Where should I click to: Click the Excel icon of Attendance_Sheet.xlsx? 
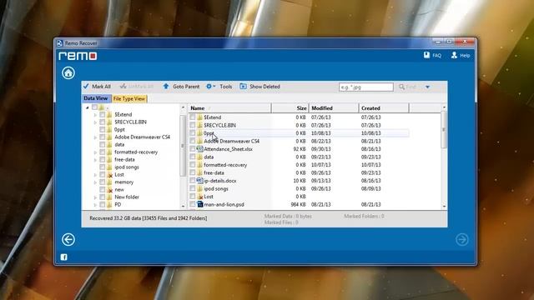(x=200, y=149)
